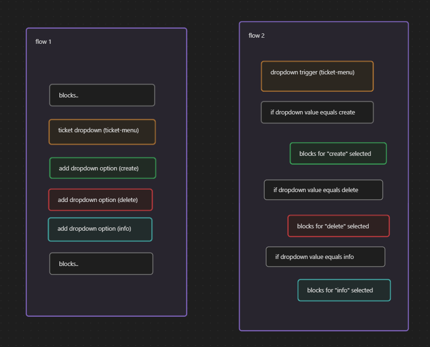This screenshot has height=347, width=430.
Task: Select "add dropdown option (create)" green node
Action: [103, 168]
